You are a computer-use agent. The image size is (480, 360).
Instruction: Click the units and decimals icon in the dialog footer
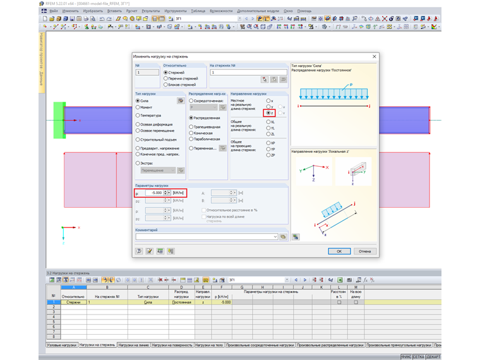[x=160, y=251]
